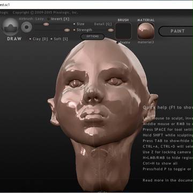The image size is (193, 193).
Task: Toggle the Clay [D] option
Action: (x=39, y=39)
